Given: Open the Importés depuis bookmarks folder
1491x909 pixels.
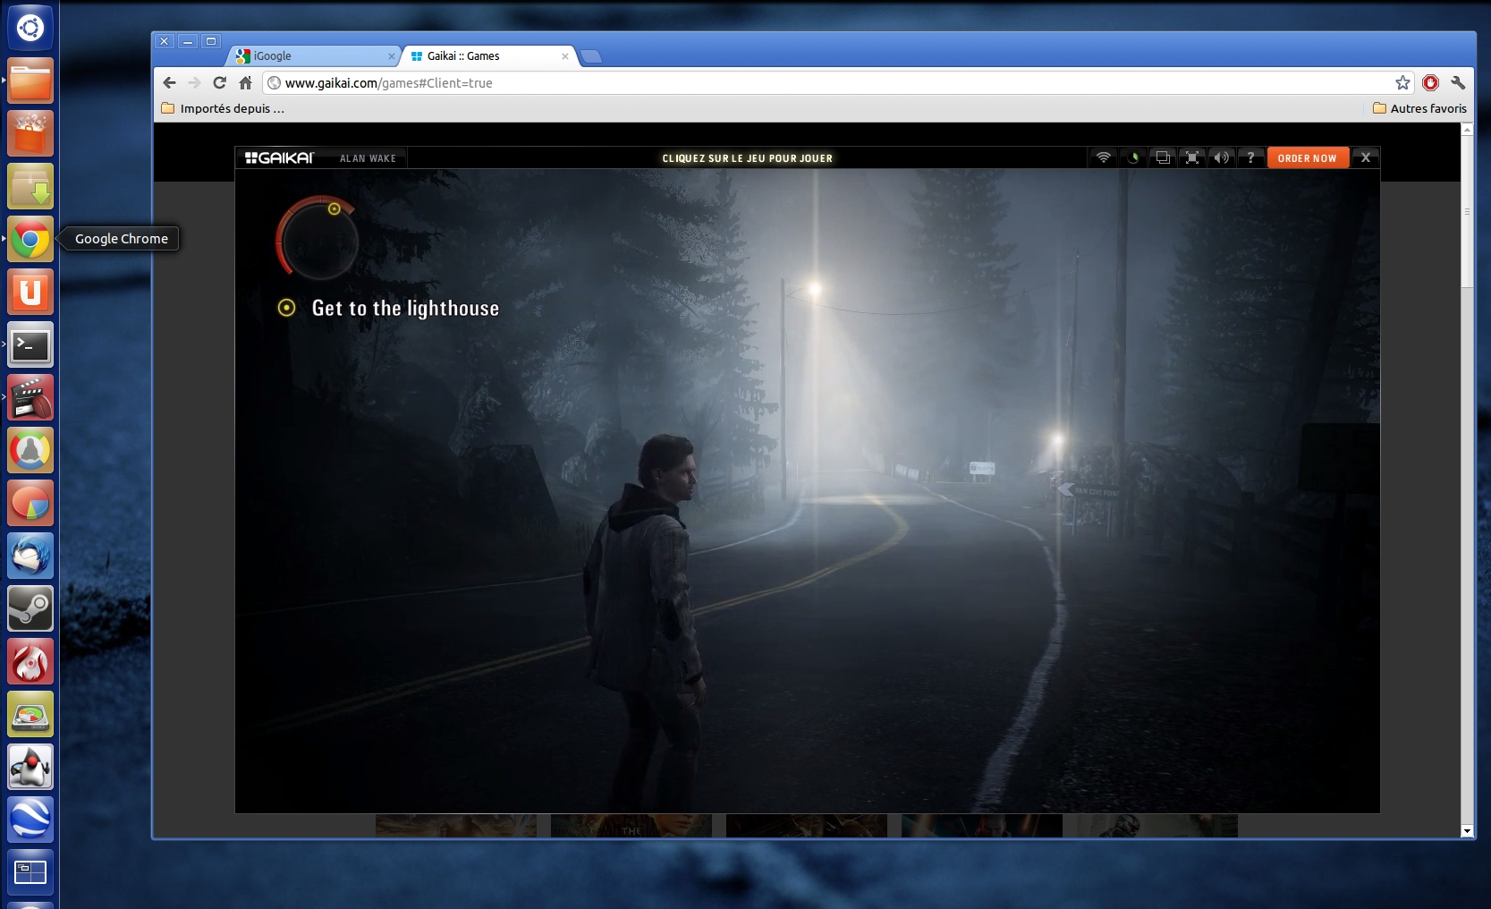Looking at the screenshot, I should click(223, 108).
